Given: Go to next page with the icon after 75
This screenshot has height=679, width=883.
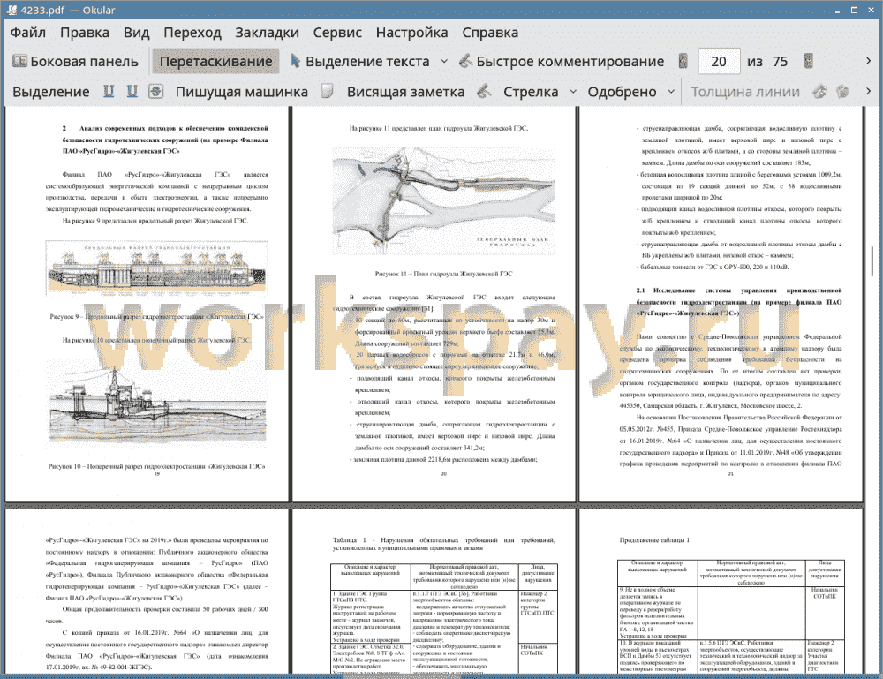Looking at the screenshot, I should click(x=808, y=62).
